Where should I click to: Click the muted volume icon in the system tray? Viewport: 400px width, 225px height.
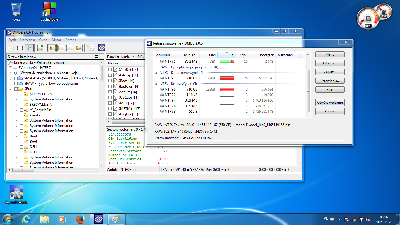pyautogui.click(x=367, y=219)
